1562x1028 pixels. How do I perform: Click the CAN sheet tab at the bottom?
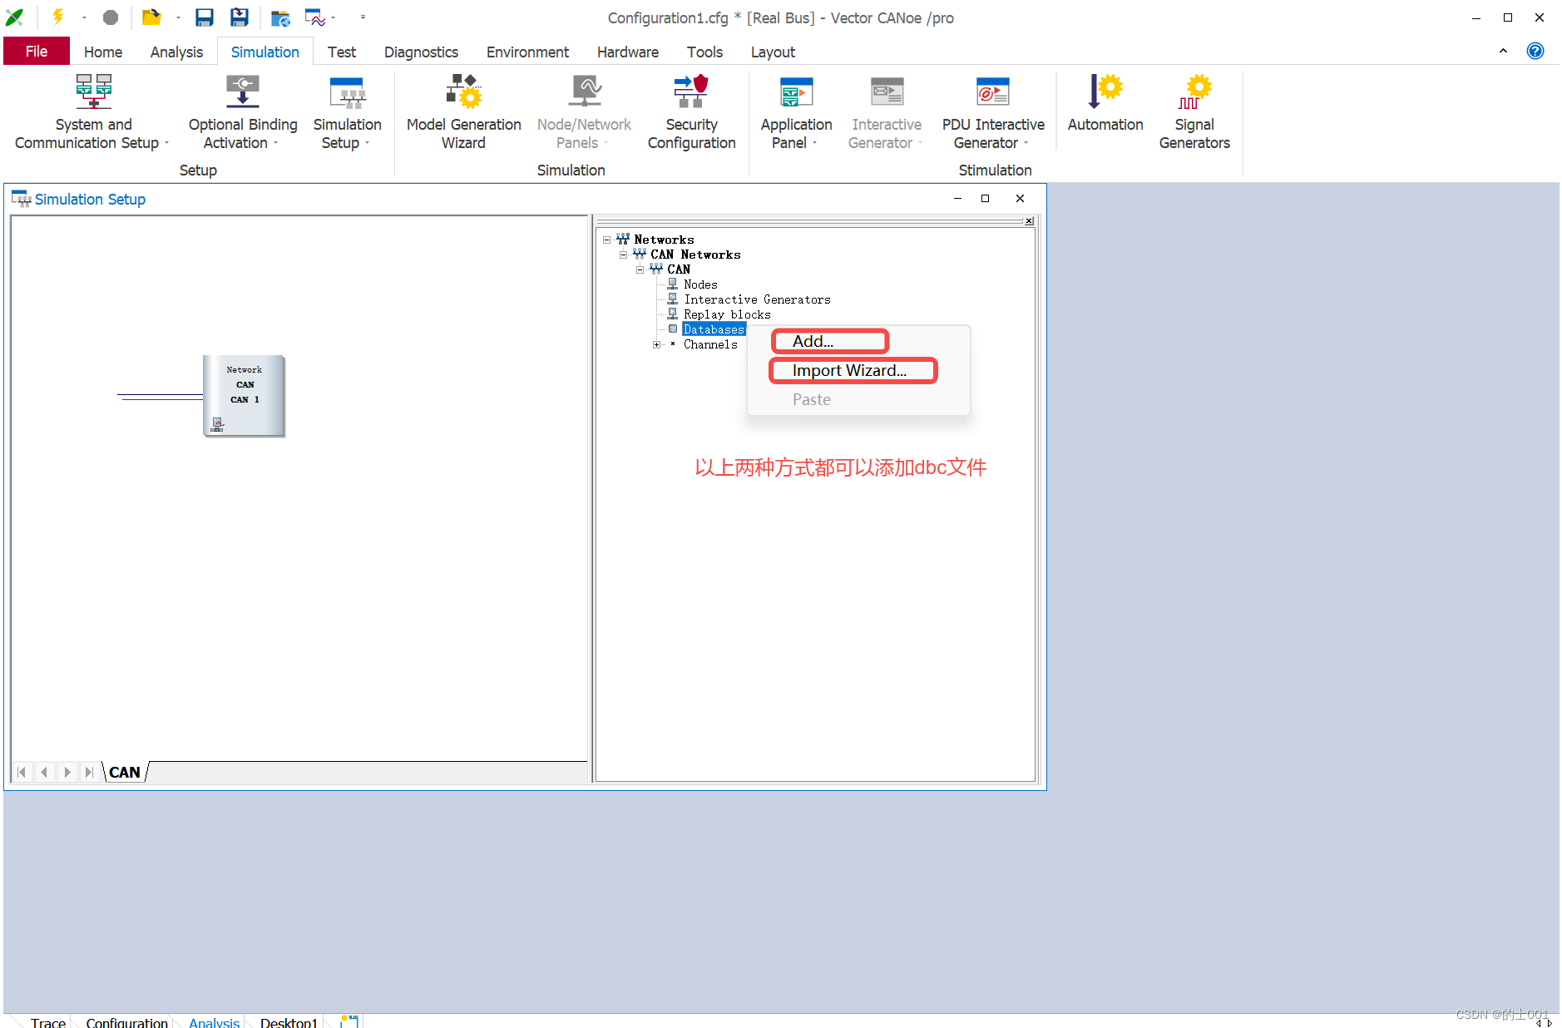coord(125,772)
